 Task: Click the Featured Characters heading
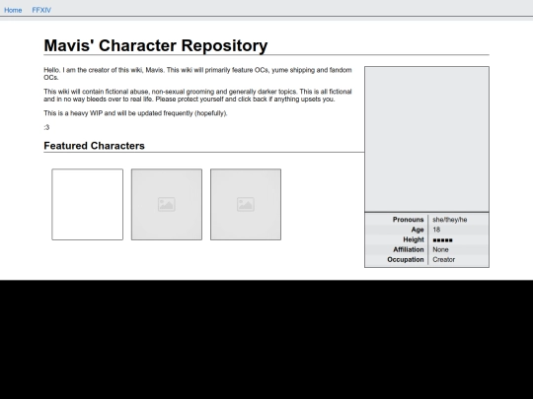(94, 146)
